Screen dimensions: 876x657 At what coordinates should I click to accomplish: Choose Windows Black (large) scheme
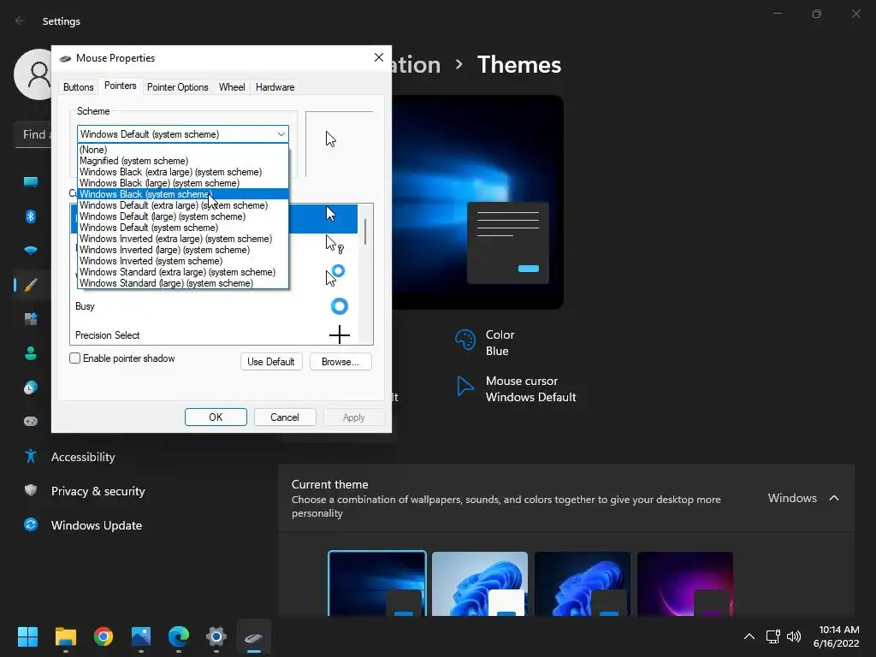pos(183,183)
